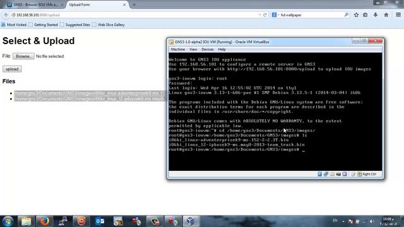
Task: Open the URL bar history dropdown arrow
Action: [259, 15]
